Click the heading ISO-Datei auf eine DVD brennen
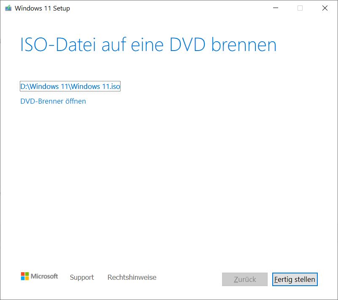 point(148,45)
